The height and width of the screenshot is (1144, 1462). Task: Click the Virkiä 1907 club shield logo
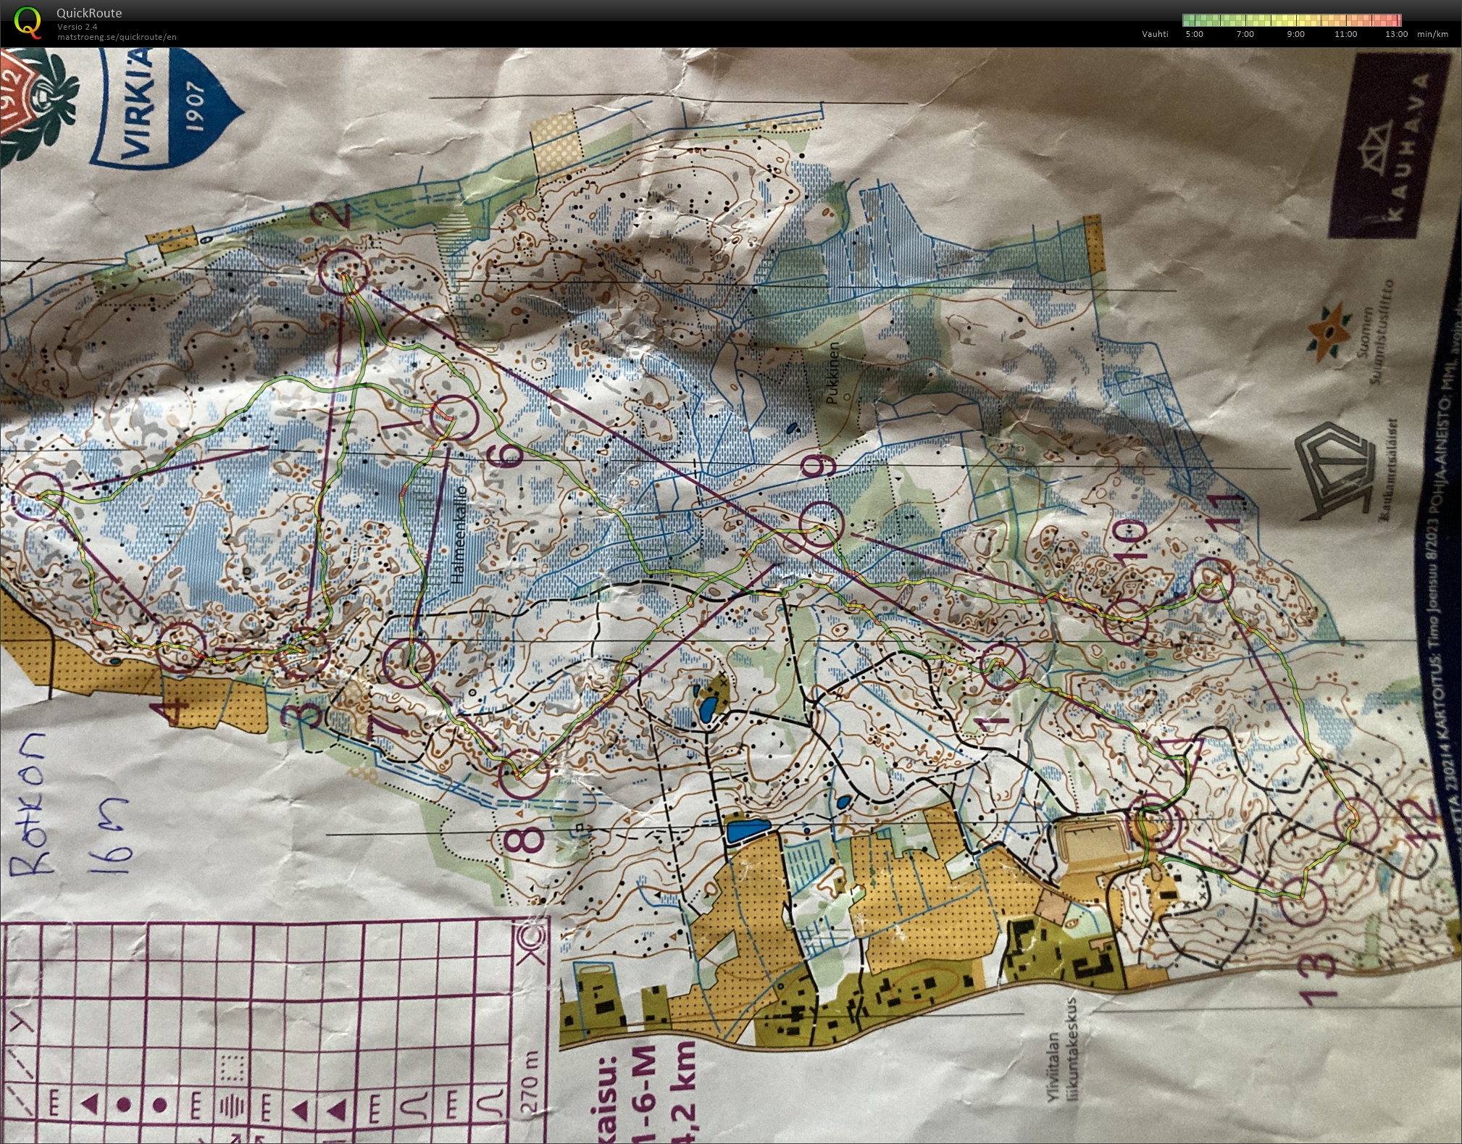pos(168,107)
